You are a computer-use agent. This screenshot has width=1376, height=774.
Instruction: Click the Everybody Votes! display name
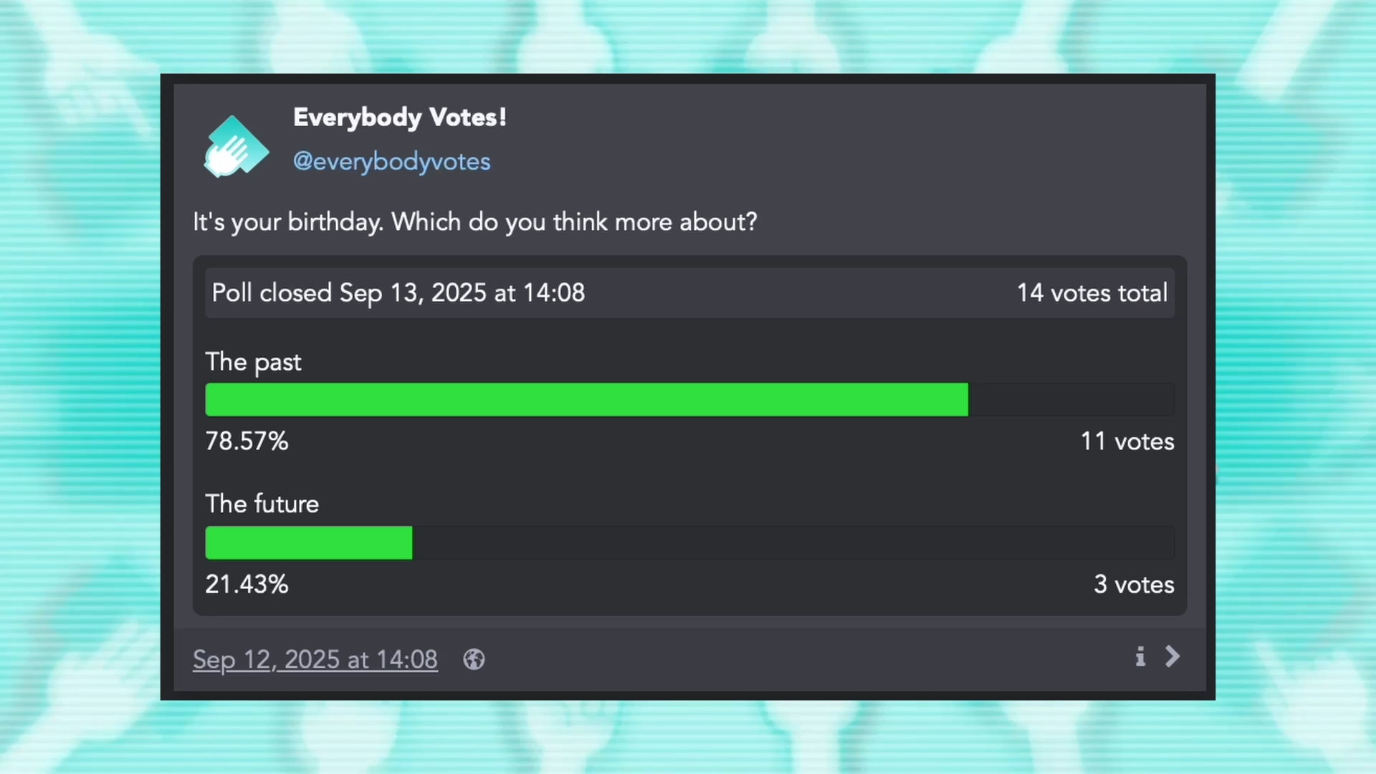click(400, 118)
